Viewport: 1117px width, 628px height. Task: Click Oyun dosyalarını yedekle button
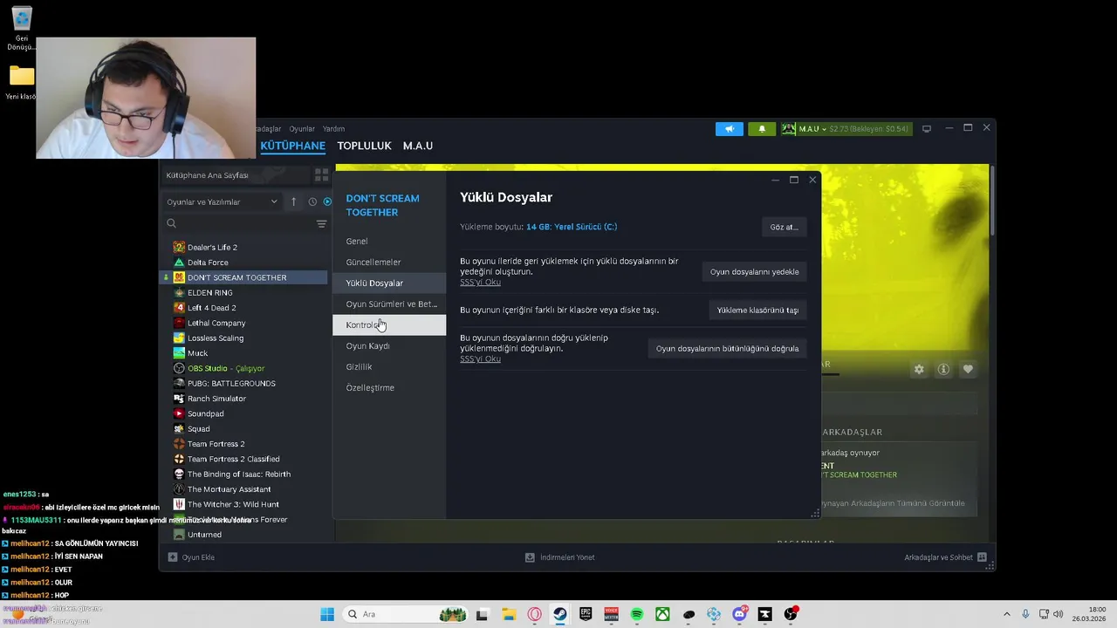tap(754, 271)
